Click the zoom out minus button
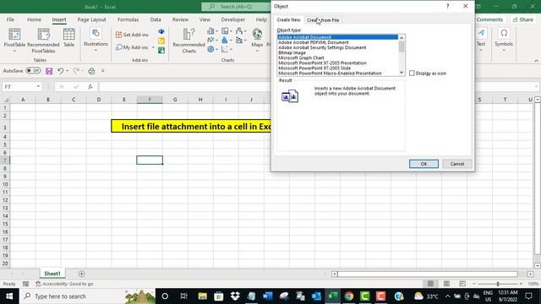The width and height of the screenshot is (541, 304). pyautogui.click(x=474, y=284)
